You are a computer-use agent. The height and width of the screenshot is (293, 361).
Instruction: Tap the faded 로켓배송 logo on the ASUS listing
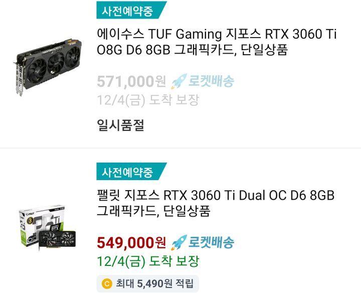click(x=211, y=81)
